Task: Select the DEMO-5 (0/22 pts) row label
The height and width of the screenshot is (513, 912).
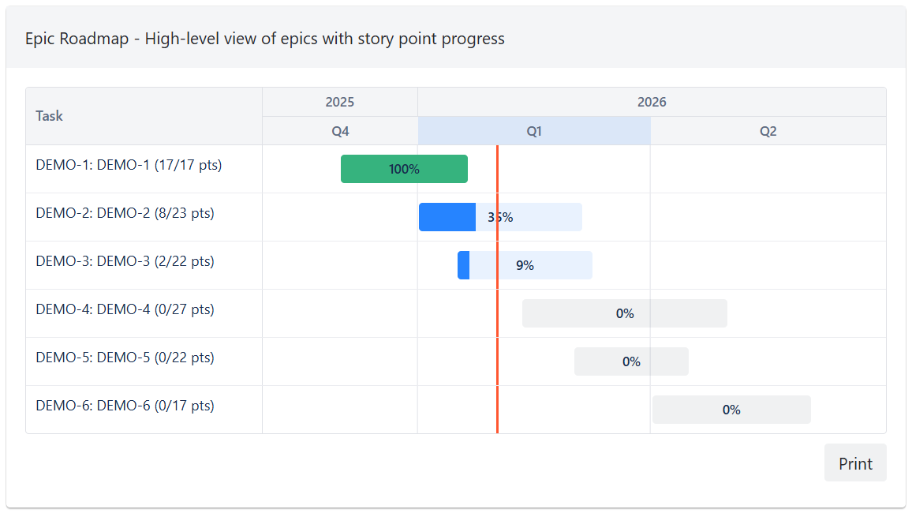Action: tap(125, 358)
